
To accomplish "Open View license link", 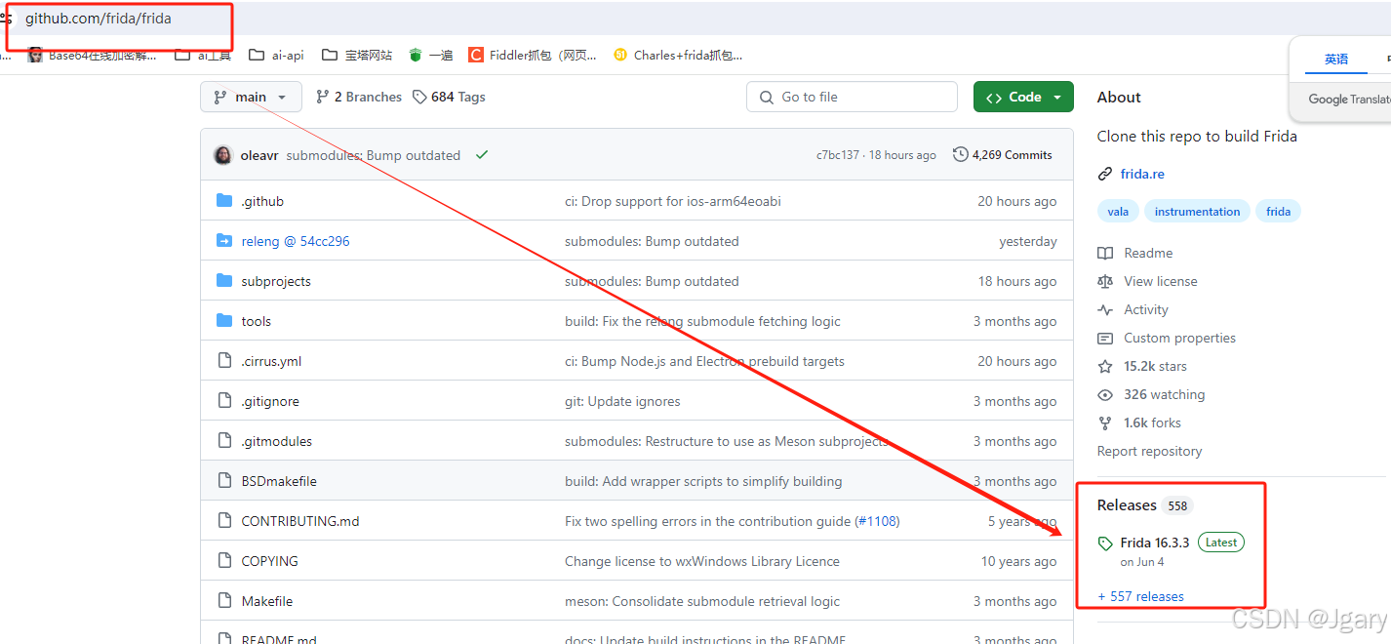I will [1147, 281].
